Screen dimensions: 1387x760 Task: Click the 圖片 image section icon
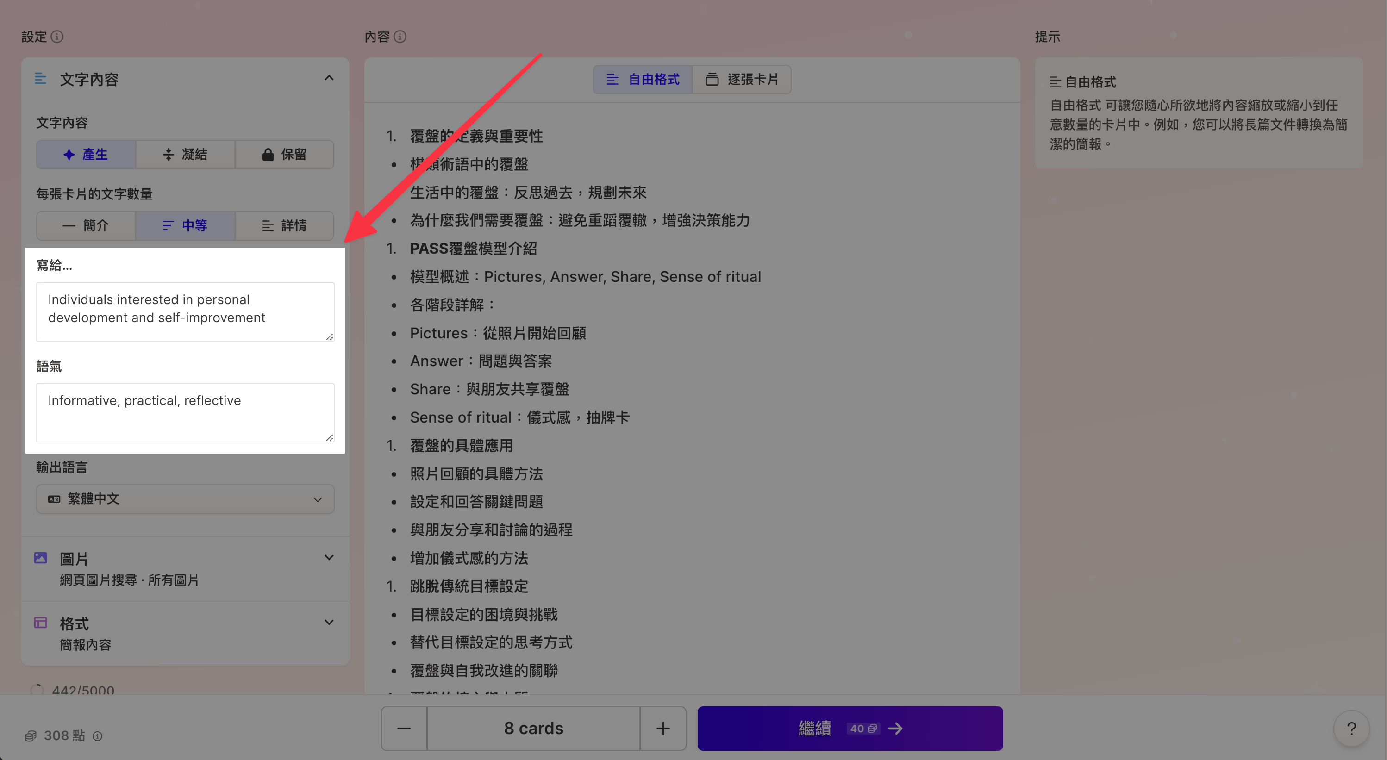point(41,558)
